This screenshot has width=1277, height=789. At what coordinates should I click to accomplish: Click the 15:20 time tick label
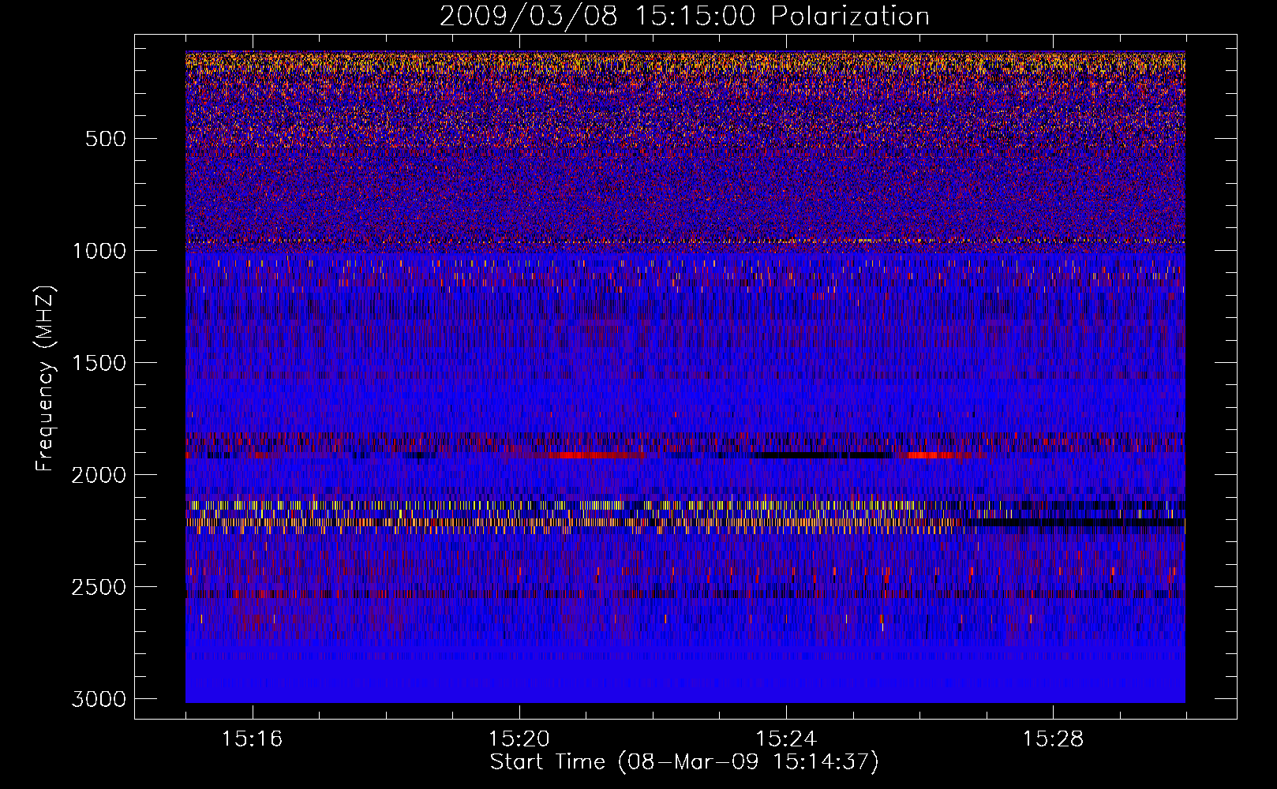pyautogui.click(x=519, y=739)
